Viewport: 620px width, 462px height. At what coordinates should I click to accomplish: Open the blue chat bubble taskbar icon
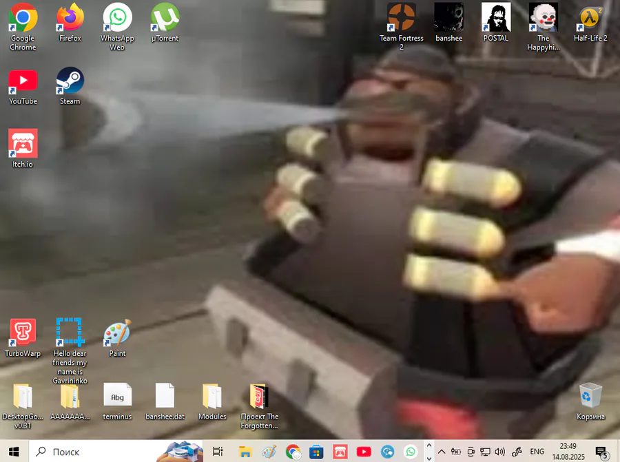(387, 452)
